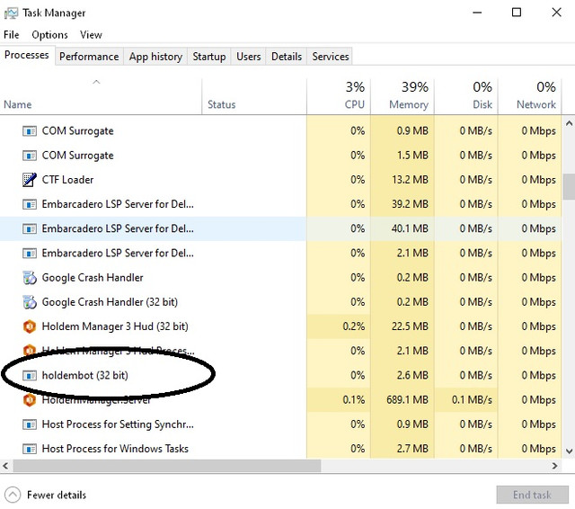The height and width of the screenshot is (509, 575).
Task: Click the 0.2% CPU value
Action: click(353, 326)
